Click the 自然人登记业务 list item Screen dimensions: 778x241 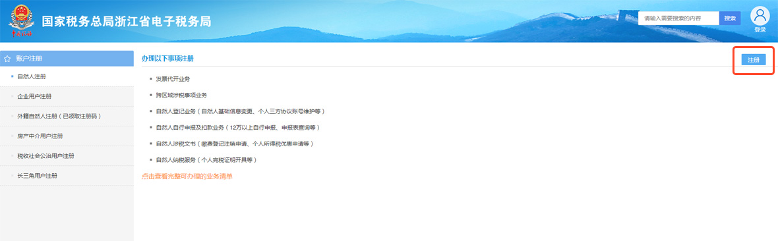pyautogui.click(x=240, y=111)
